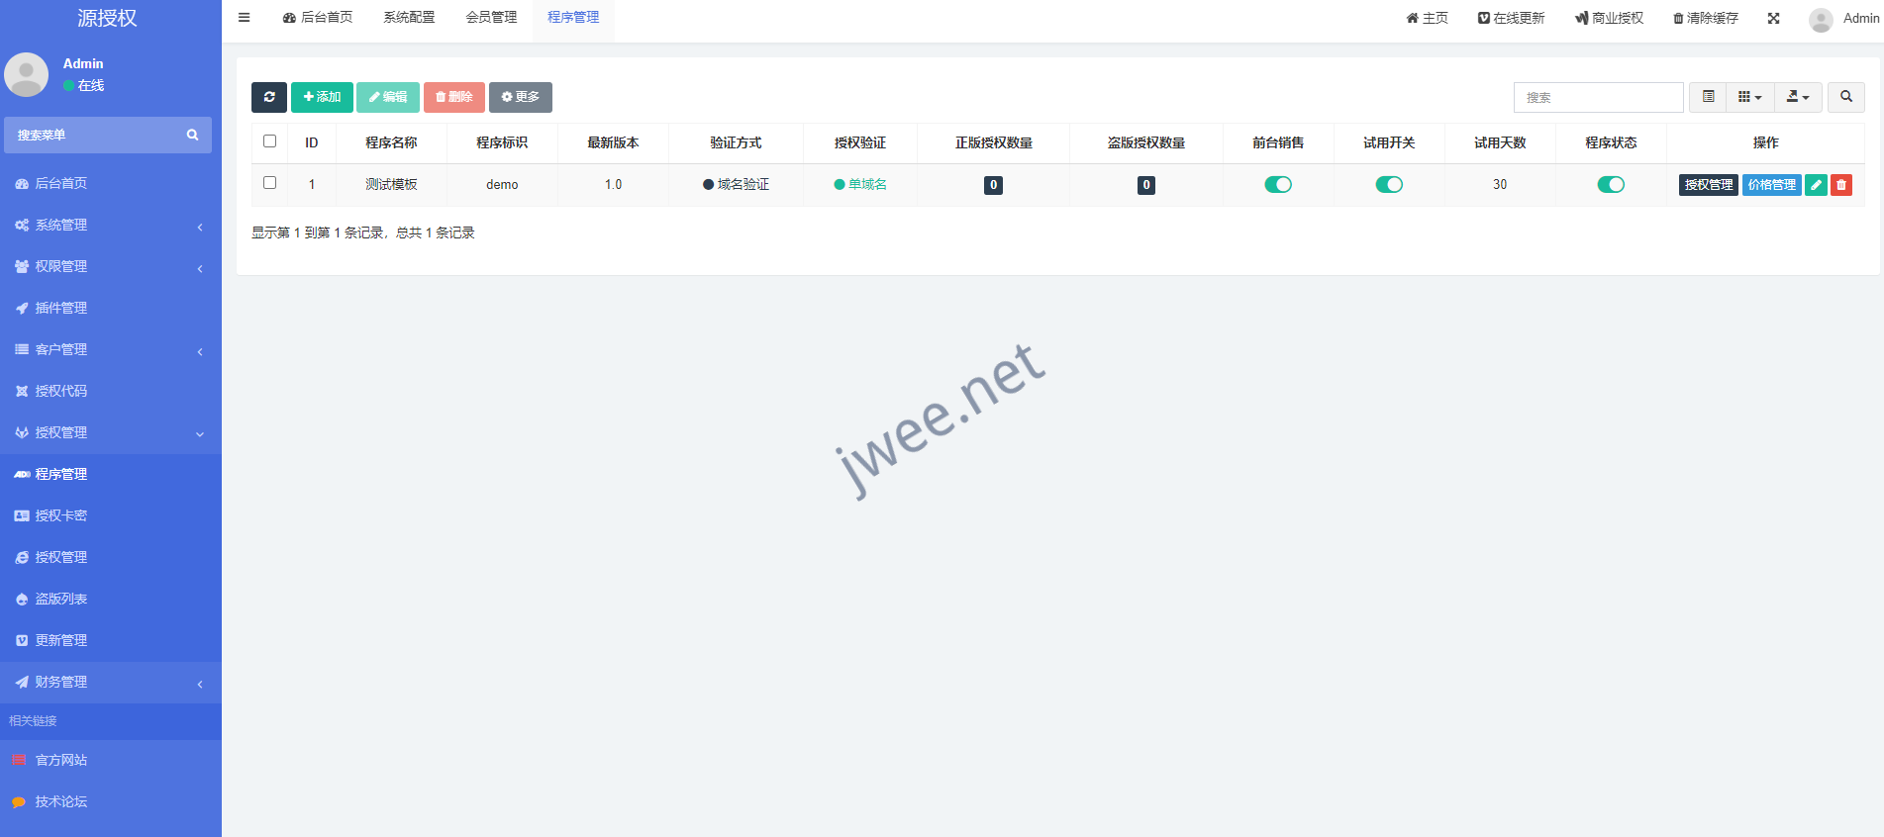The height and width of the screenshot is (837, 1884).
Task: Click the Admin avatar in top right
Action: 1821,19
